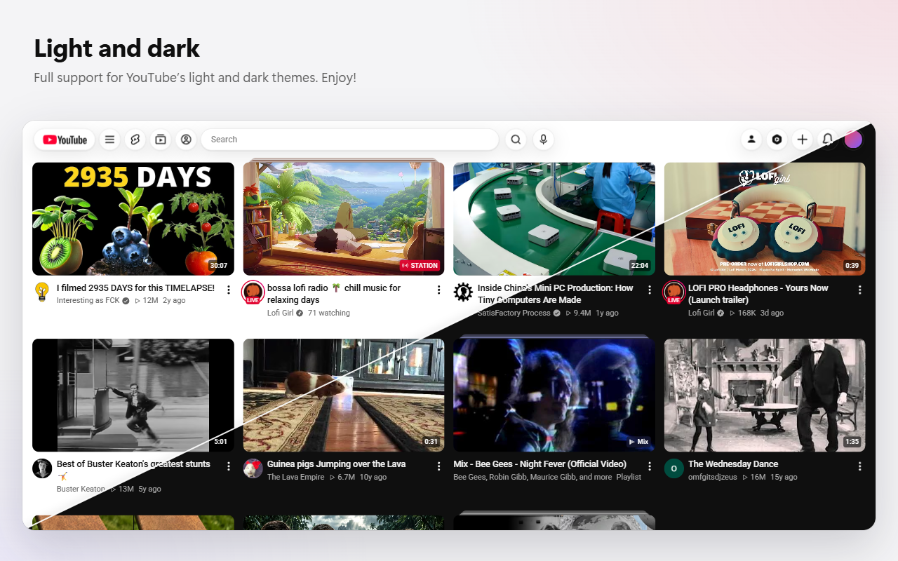Open options for Guinea pigs Lava video
Screen dimensions: 898x561
[x=438, y=466]
